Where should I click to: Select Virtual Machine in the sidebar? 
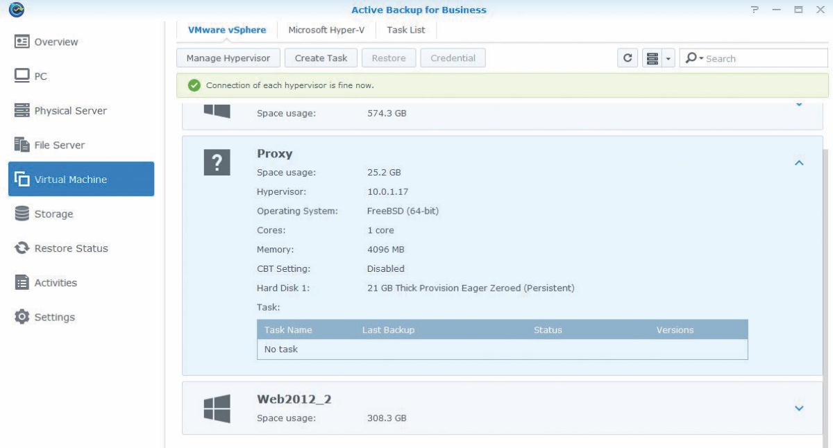pyautogui.click(x=81, y=179)
